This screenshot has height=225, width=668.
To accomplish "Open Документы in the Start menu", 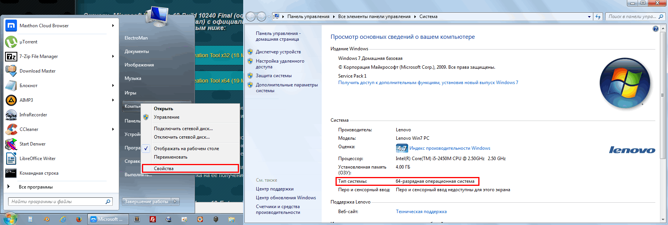I will pyautogui.click(x=137, y=51).
